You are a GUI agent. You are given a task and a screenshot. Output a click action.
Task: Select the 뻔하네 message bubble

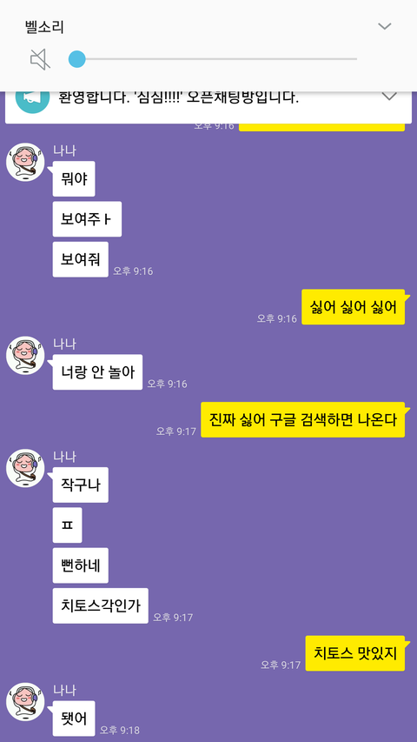pos(81,565)
